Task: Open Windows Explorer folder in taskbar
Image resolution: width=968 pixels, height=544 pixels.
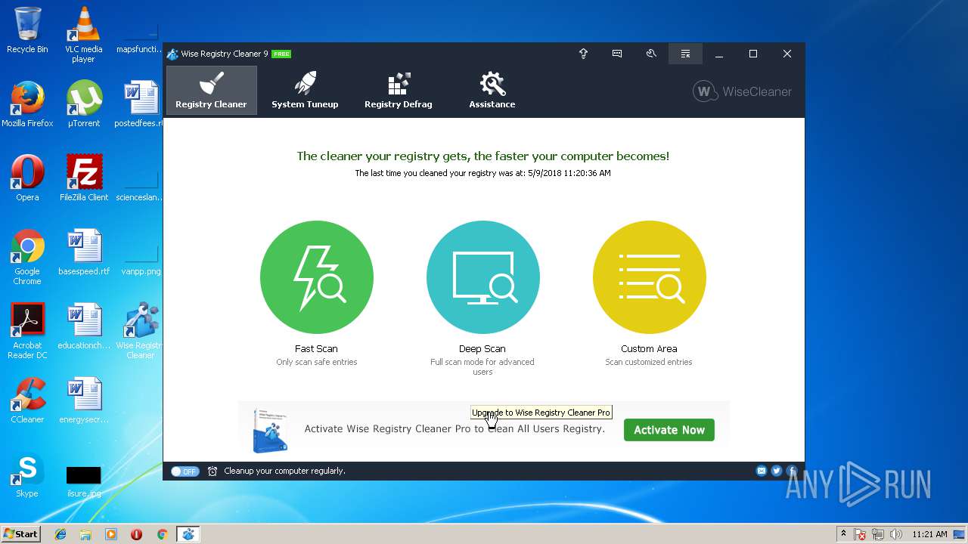Action: click(85, 534)
